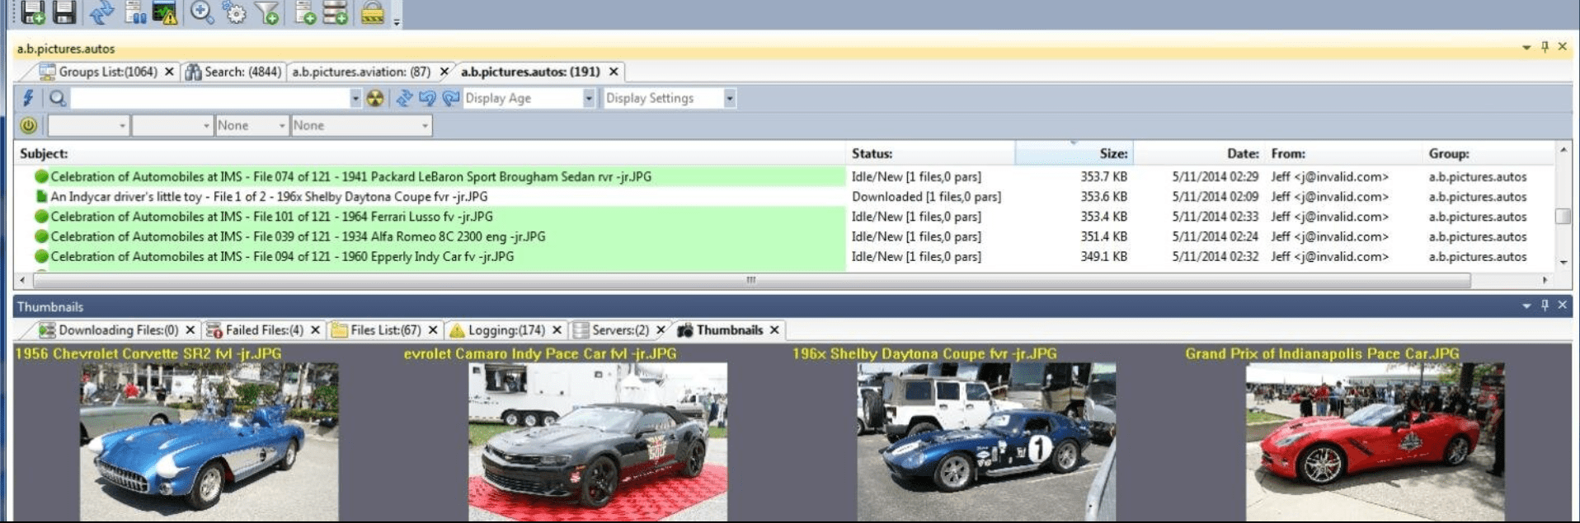This screenshot has height=523, width=1580.
Task: Open a.b.pictures.autos panel options dropdown arrow
Action: pyautogui.click(x=1526, y=48)
